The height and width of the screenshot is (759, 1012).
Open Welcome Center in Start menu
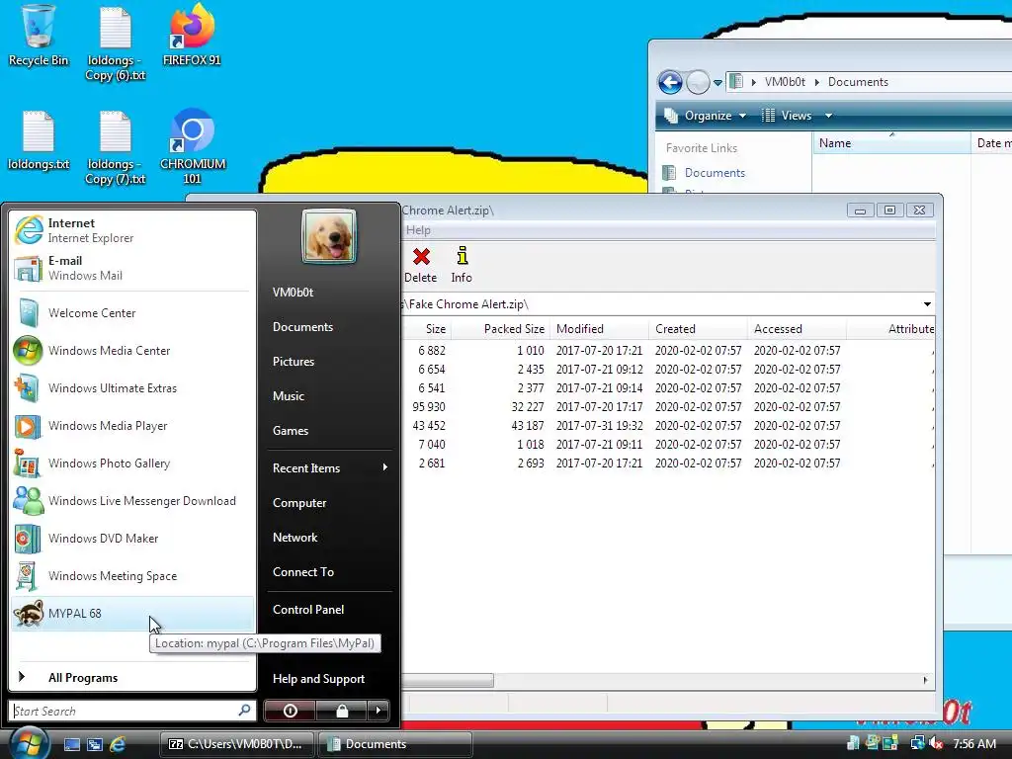pos(132,313)
